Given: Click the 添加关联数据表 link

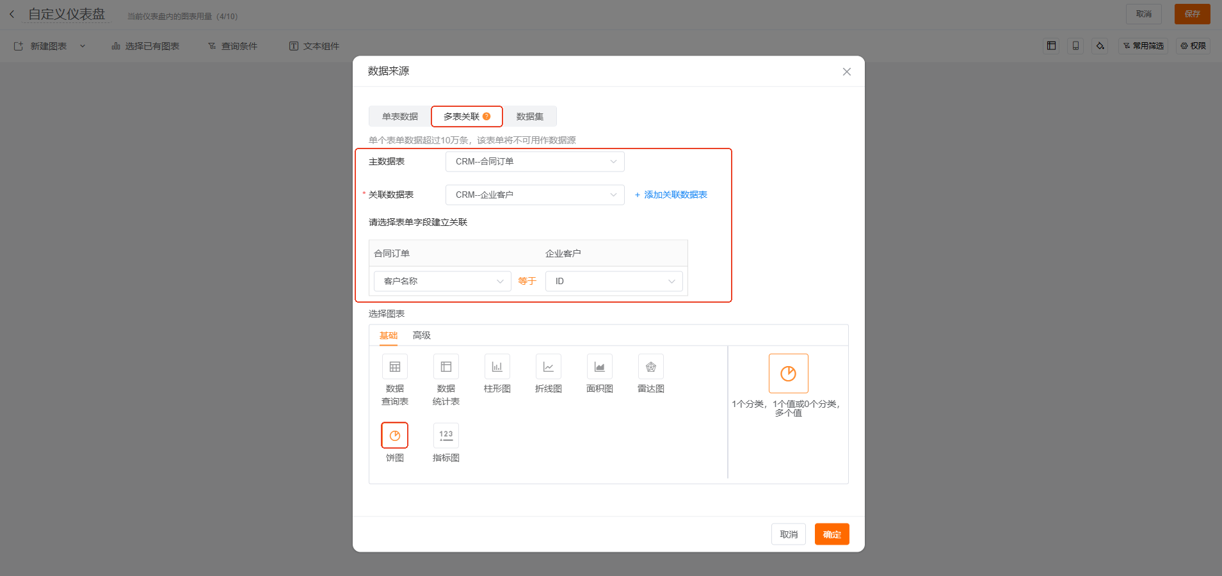Looking at the screenshot, I should (x=671, y=195).
